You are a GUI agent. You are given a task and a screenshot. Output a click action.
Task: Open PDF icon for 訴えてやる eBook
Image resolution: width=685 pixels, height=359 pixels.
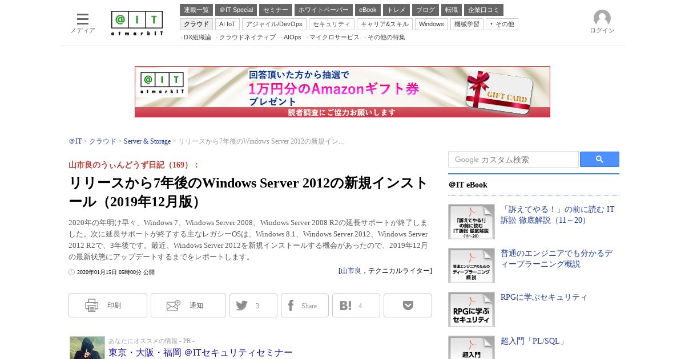[x=472, y=222]
